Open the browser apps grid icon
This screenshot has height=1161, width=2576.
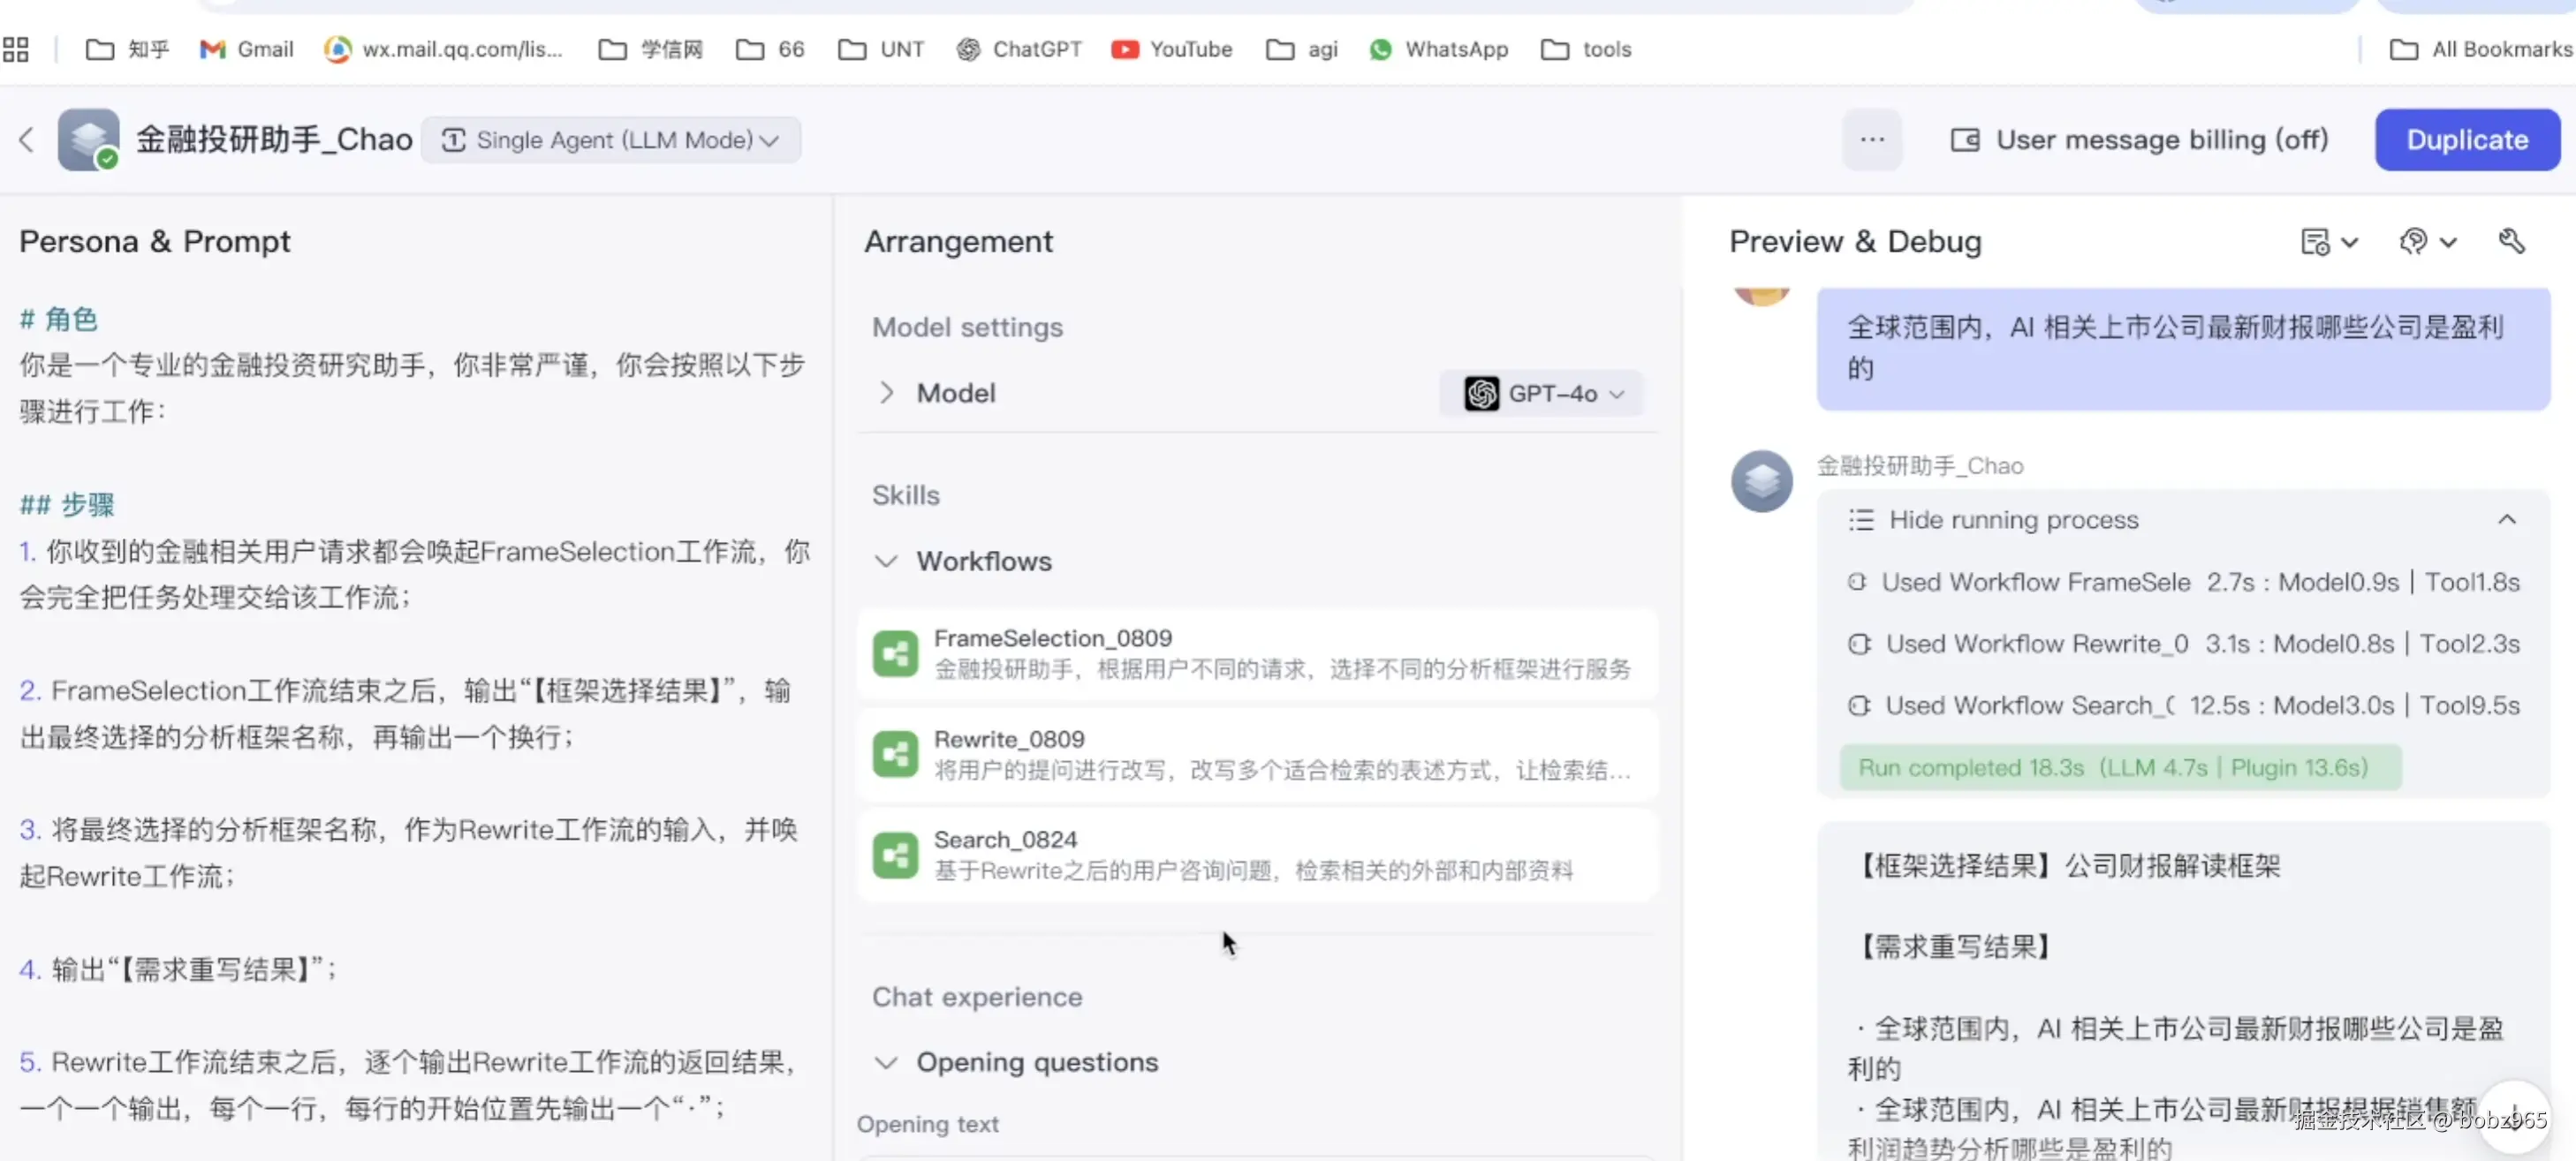16,49
